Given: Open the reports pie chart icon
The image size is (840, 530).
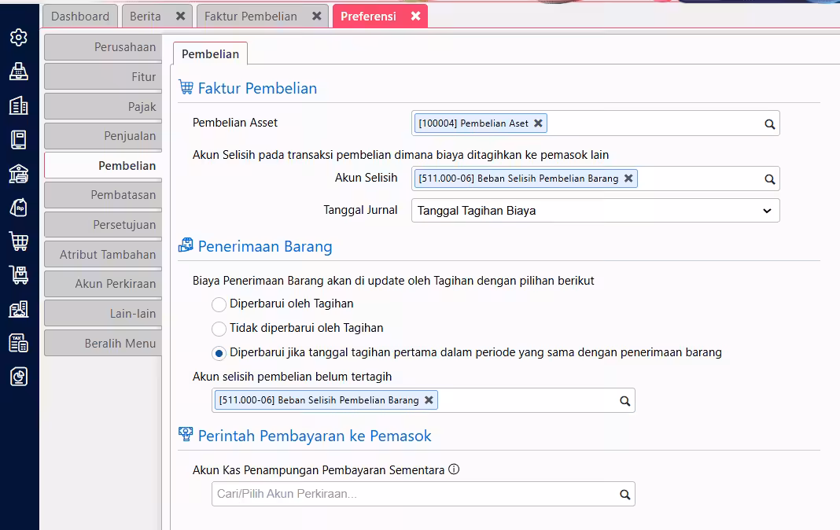Looking at the screenshot, I should [x=19, y=377].
